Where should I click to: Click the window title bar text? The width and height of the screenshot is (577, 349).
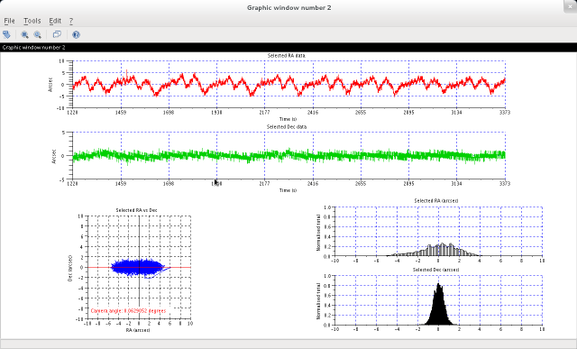point(288,8)
